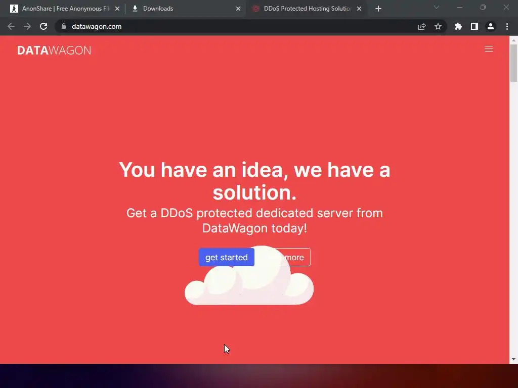
Task: Open the Chrome three-dot menu
Action: coord(507,26)
